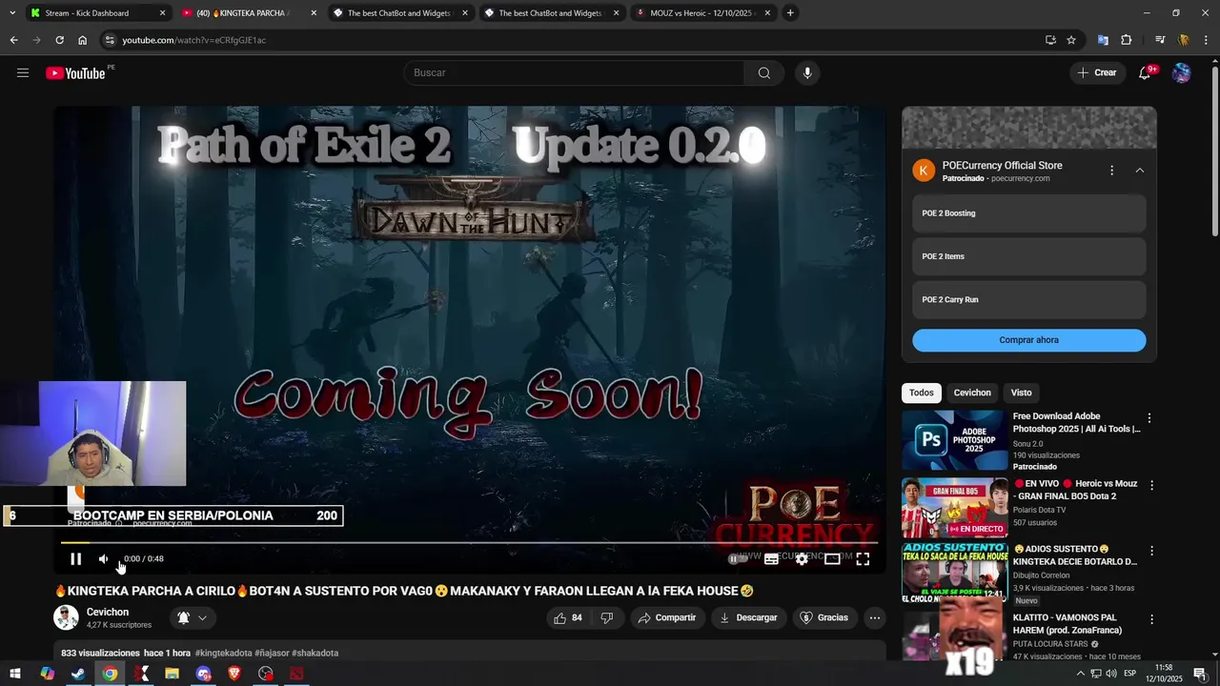Switch to theater mode
The height and width of the screenshot is (686, 1220).
832,559
